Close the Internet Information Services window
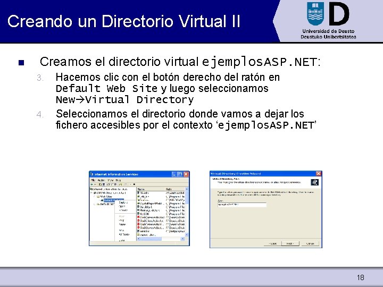The image size is (383, 287). tap(186, 174)
